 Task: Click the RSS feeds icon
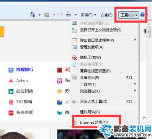[47, 15]
